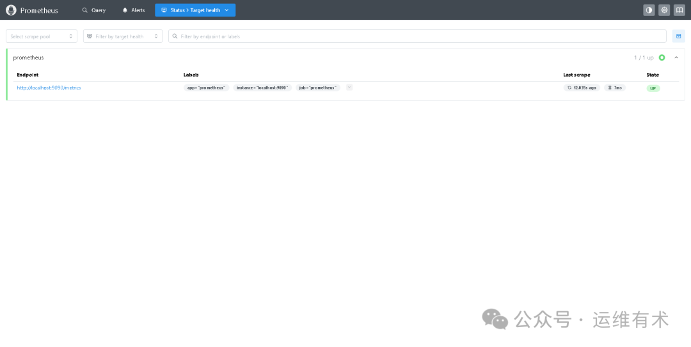Click the prometheus pool name
Viewport: 691px width, 347px height.
pos(28,58)
